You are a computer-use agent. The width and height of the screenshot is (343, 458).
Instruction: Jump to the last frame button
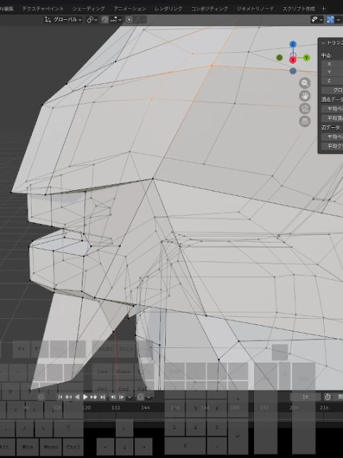[x=102, y=397]
